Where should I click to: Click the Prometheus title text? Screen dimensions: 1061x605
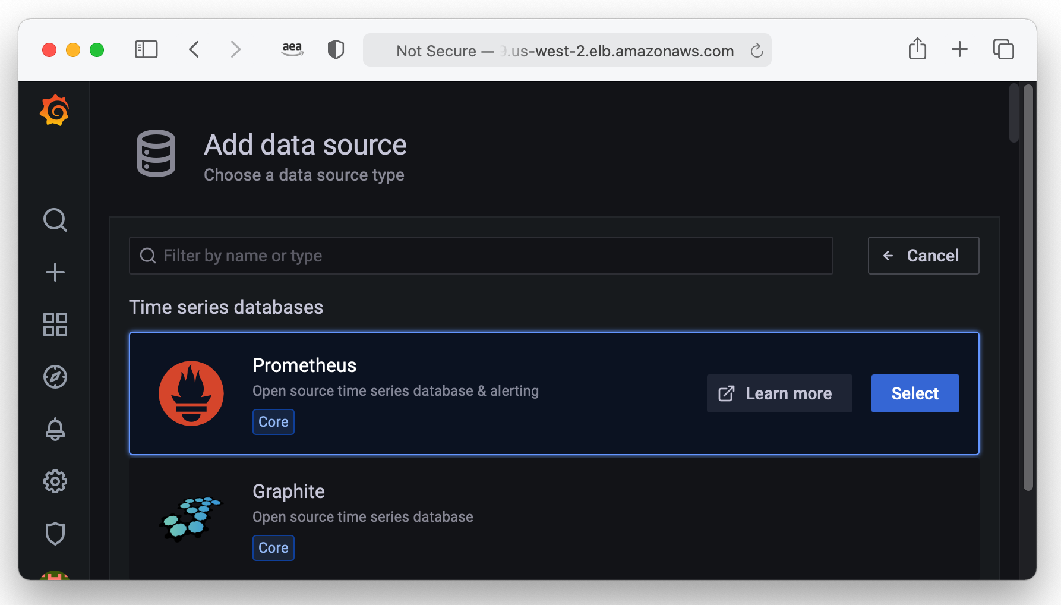pyautogui.click(x=305, y=365)
